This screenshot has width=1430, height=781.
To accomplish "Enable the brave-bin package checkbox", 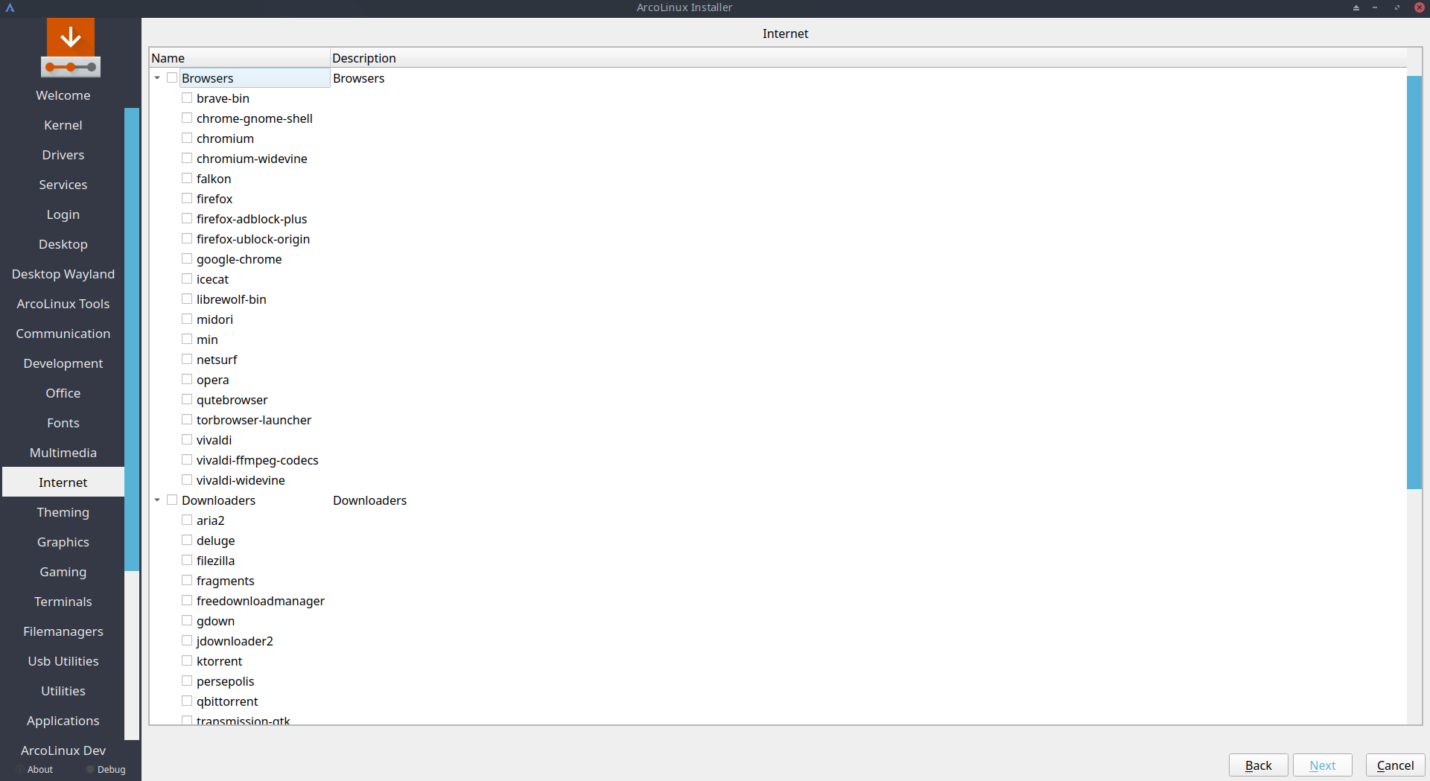I will pyautogui.click(x=187, y=98).
